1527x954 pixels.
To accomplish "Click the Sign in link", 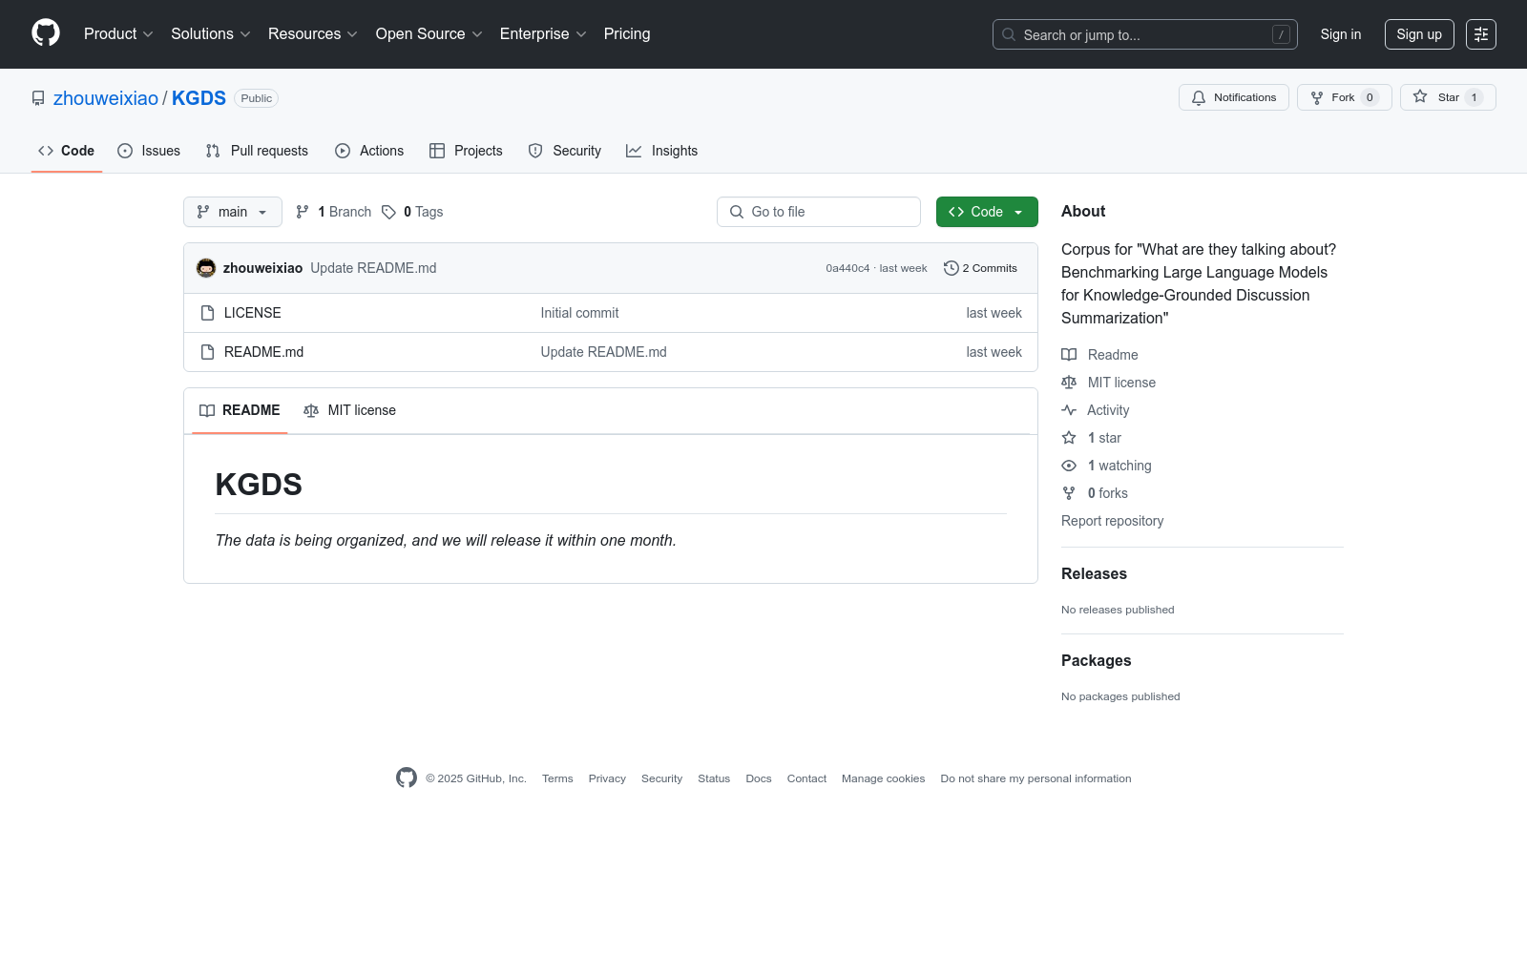I will 1341,34.
